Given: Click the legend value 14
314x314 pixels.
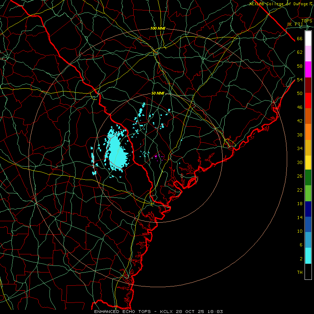Looking at the screenshot, I should [x=300, y=217].
